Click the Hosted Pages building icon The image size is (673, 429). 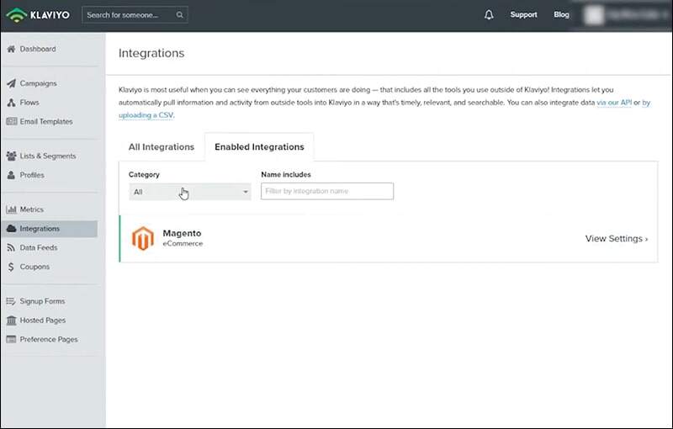[11, 320]
